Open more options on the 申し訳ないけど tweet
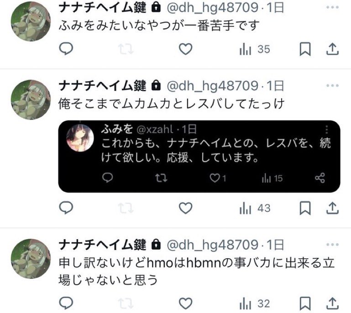Image resolution: width=351 pixels, height=313 pixels. click(x=332, y=244)
